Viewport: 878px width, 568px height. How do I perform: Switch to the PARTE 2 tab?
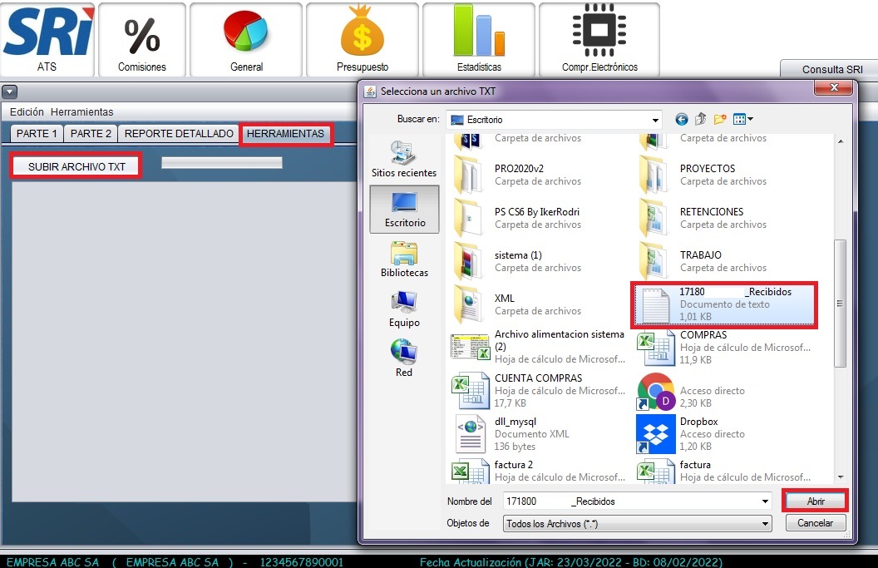pos(91,134)
